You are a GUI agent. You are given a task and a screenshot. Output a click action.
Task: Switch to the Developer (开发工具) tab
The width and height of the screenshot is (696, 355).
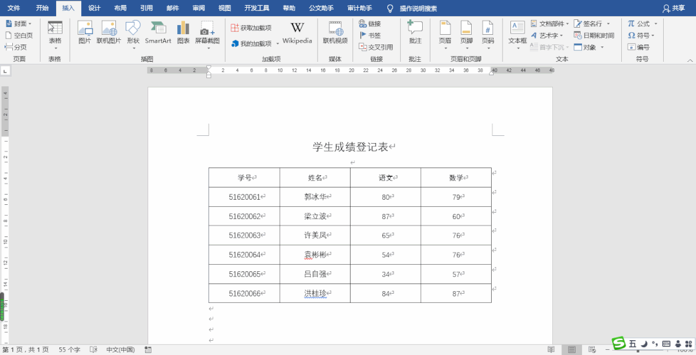pyautogui.click(x=256, y=8)
